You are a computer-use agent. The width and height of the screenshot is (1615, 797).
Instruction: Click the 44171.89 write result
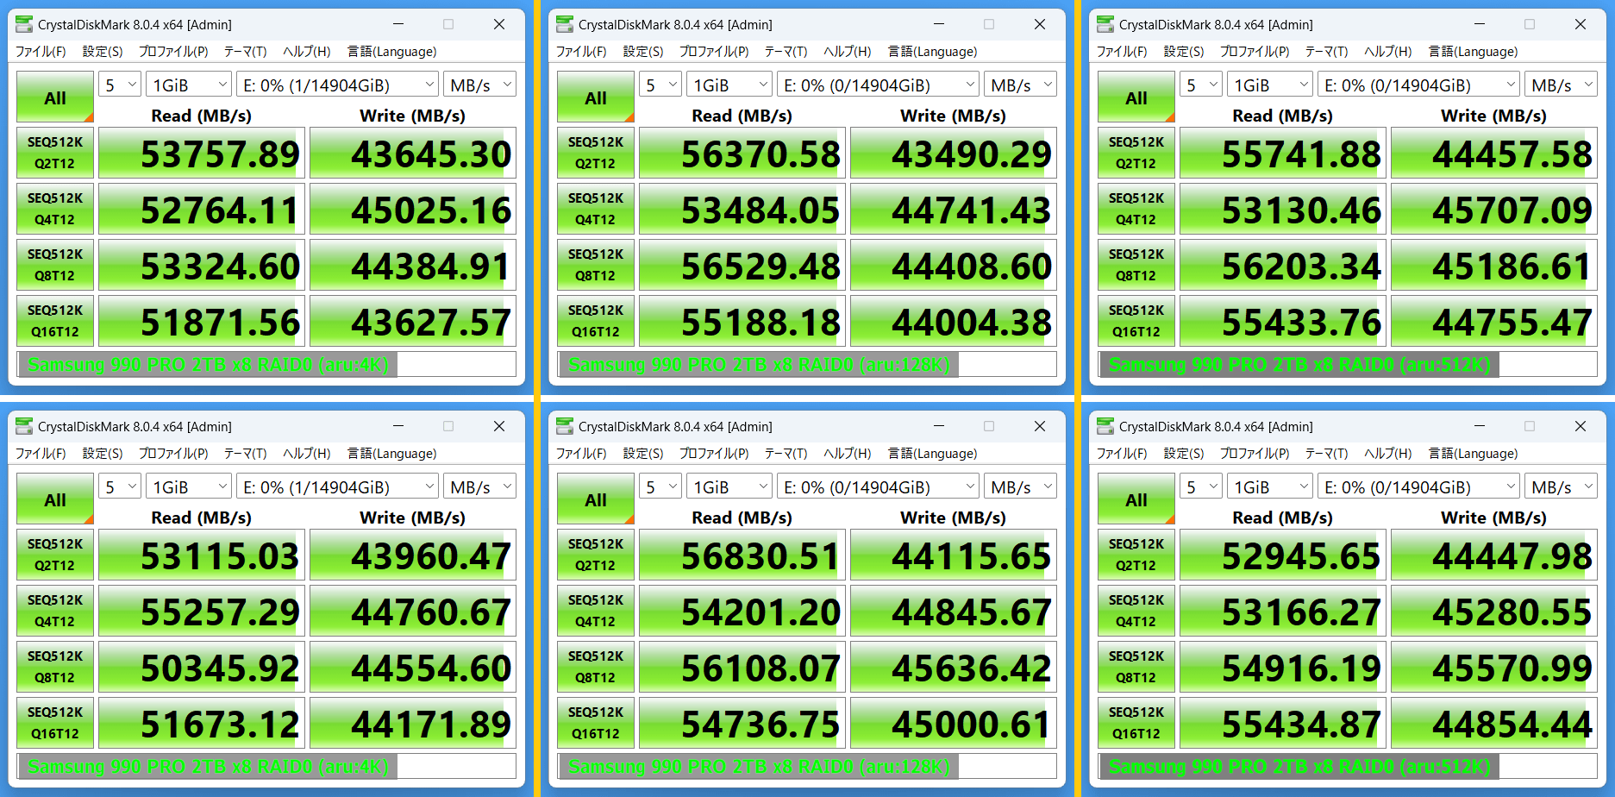(x=413, y=723)
